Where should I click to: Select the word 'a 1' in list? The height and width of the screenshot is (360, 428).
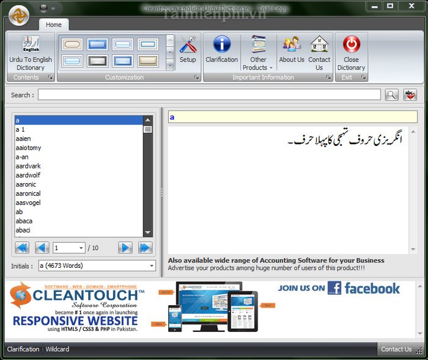79,129
